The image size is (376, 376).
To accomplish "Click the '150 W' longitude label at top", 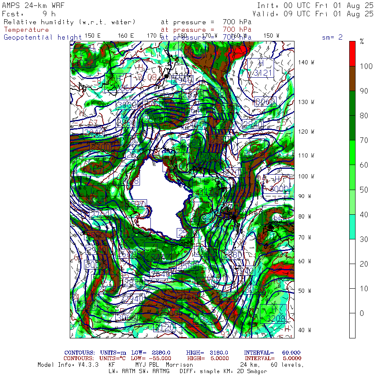I will (271, 36).
